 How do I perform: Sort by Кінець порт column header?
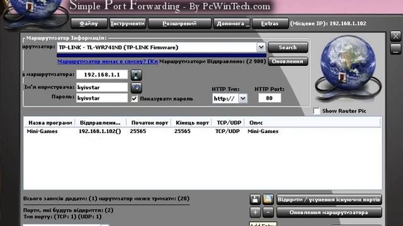[x=192, y=123]
